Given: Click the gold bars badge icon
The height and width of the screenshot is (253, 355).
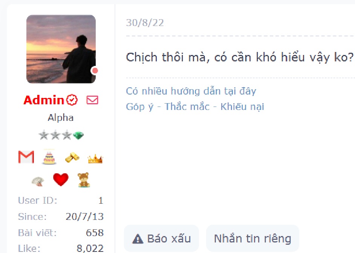Looking at the screenshot, I should (x=72, y=157).
